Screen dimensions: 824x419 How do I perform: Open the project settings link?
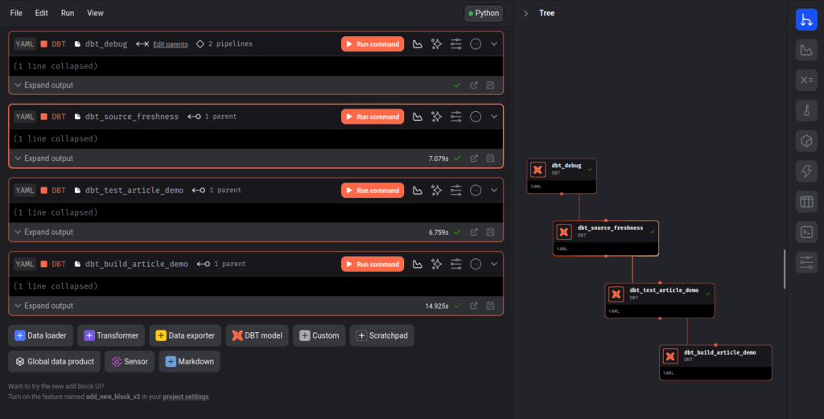coord(185,396)
